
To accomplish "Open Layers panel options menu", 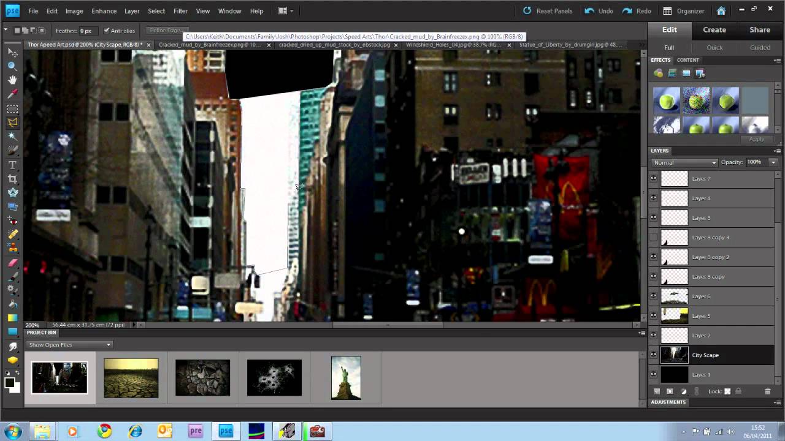I will [x=778, y=151].
